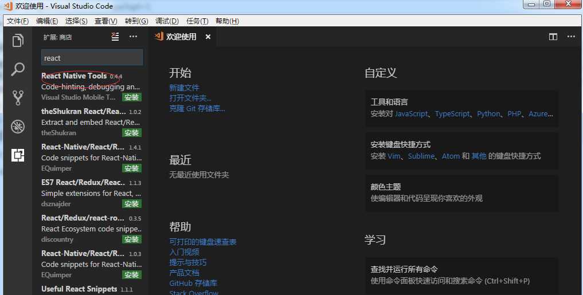The height and width of the screenshot is (295, 583).
Task: Open GitHub 存储库 link
Action: click(x=193, y=283)
